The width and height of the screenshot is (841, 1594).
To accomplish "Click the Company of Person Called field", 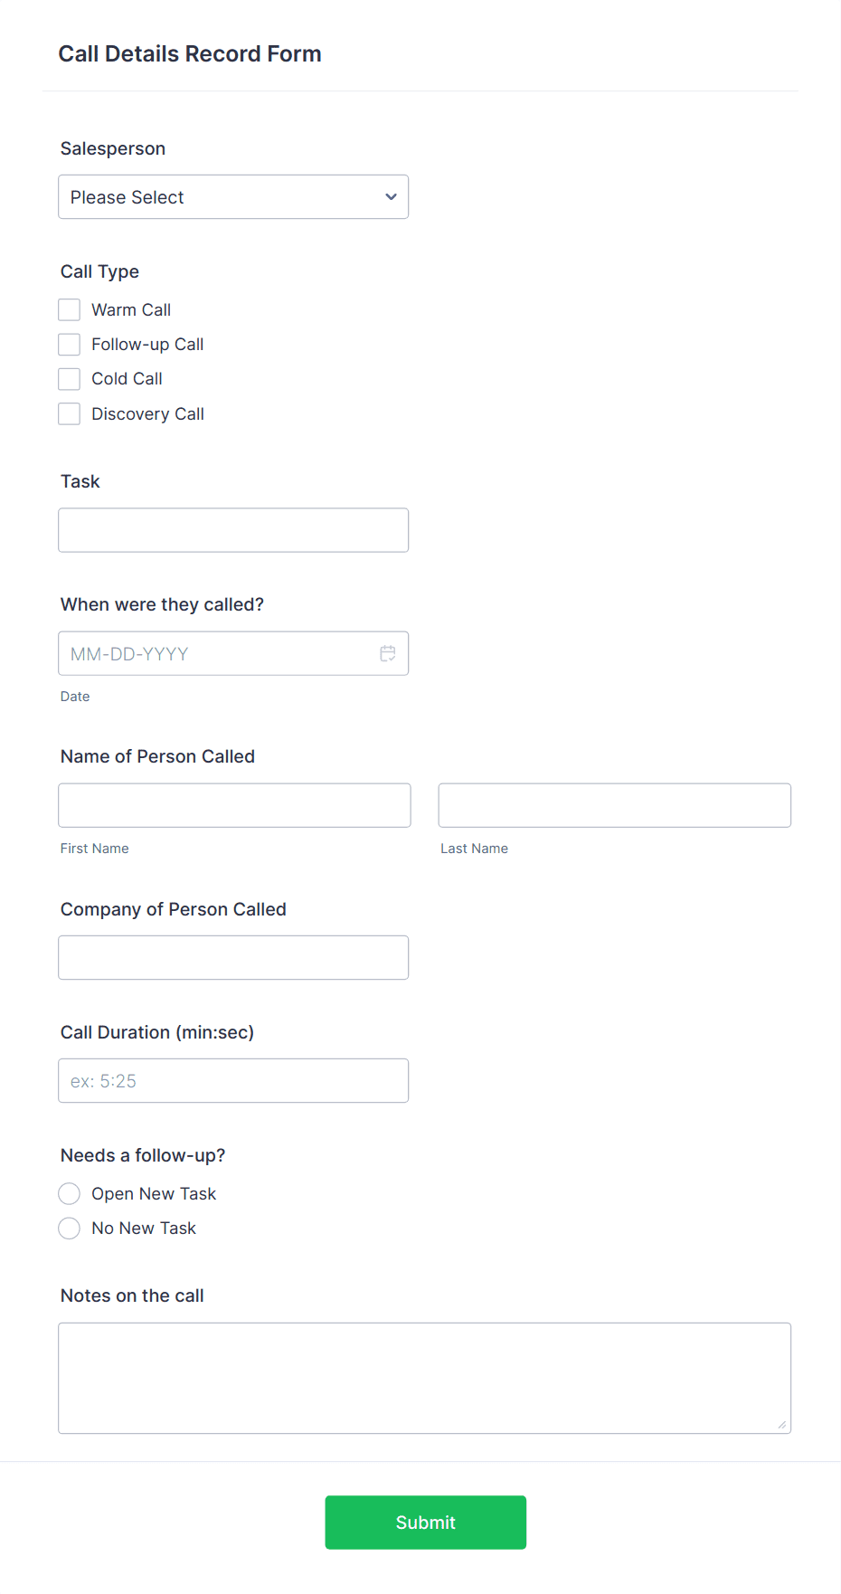I will [x=233, y=956].
